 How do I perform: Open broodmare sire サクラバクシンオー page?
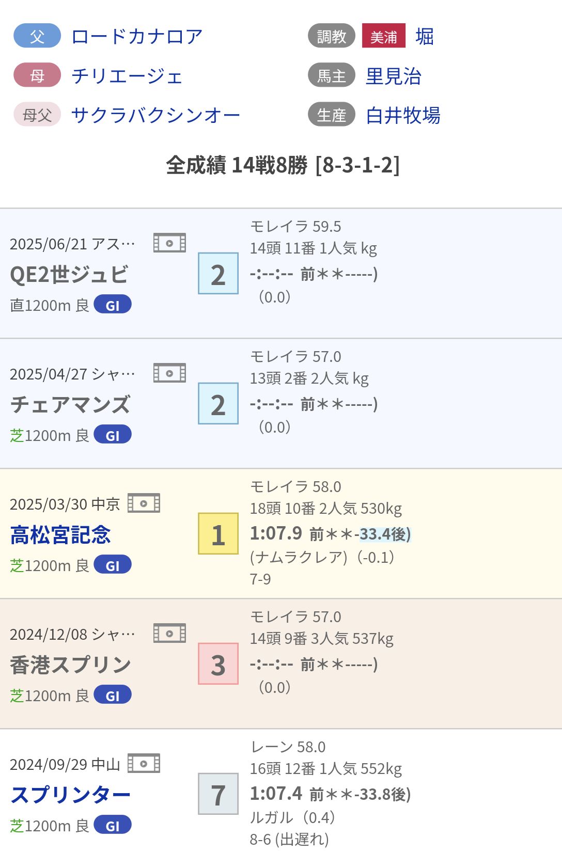pyautogui.click(x=155, y=115)
